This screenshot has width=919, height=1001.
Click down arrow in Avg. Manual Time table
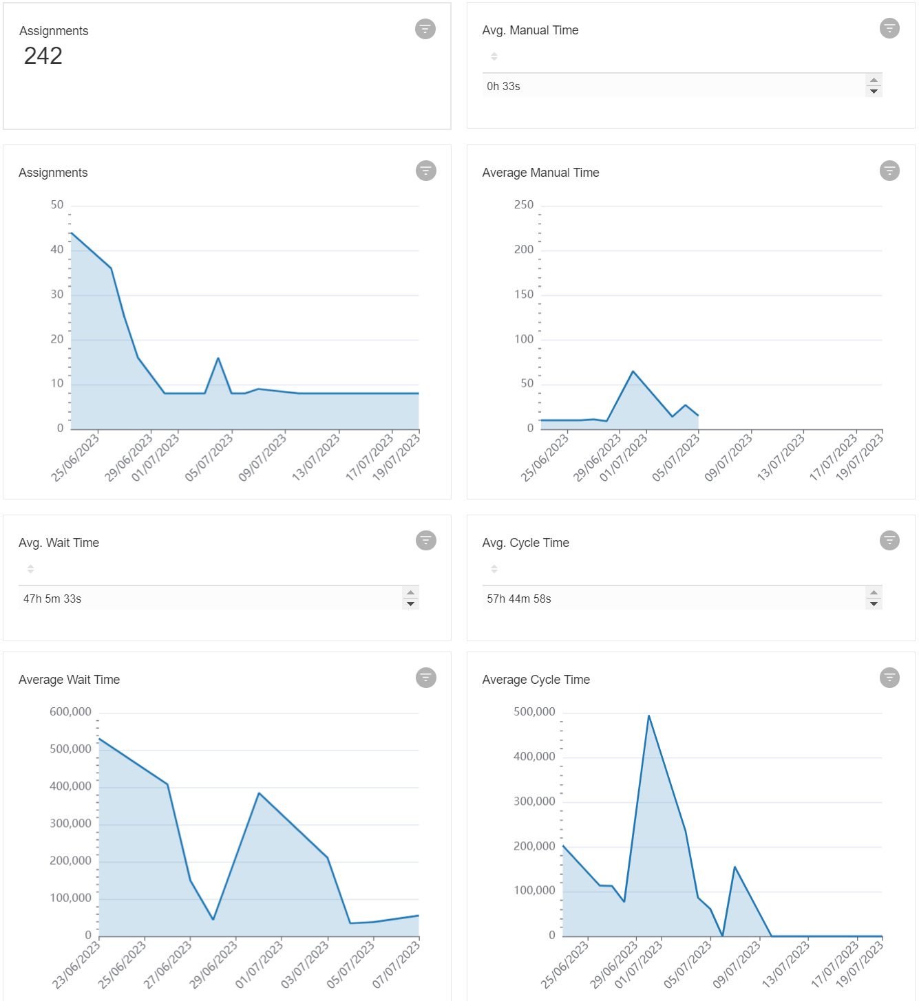point(874,92)
